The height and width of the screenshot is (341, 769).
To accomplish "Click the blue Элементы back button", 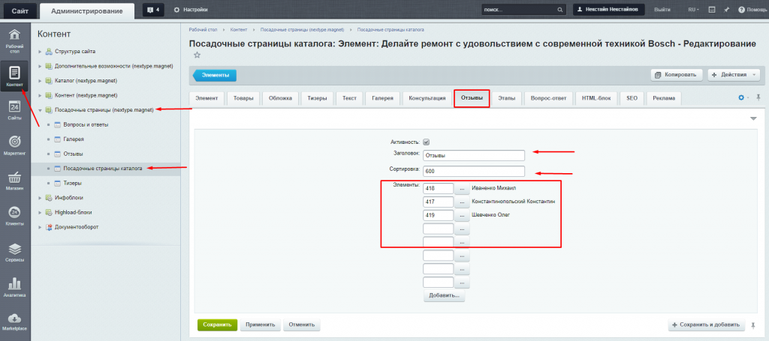I will (x=215, y=75).
